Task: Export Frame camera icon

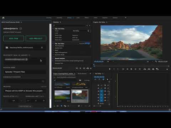Action: [153, 69]
